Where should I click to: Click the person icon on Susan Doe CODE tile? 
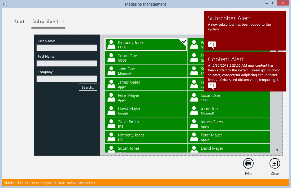coord(111,57)
